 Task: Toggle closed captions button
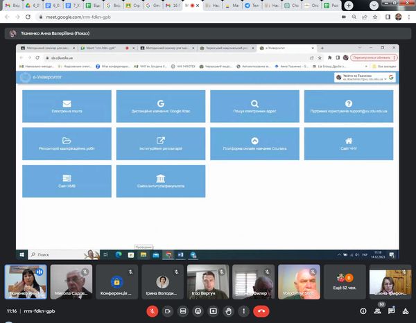[x=182, y=312]
